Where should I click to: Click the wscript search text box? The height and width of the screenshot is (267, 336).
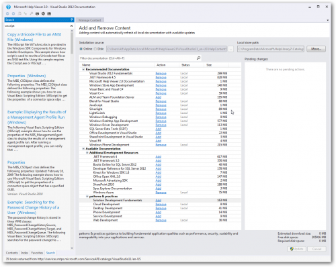click(37, 25)
